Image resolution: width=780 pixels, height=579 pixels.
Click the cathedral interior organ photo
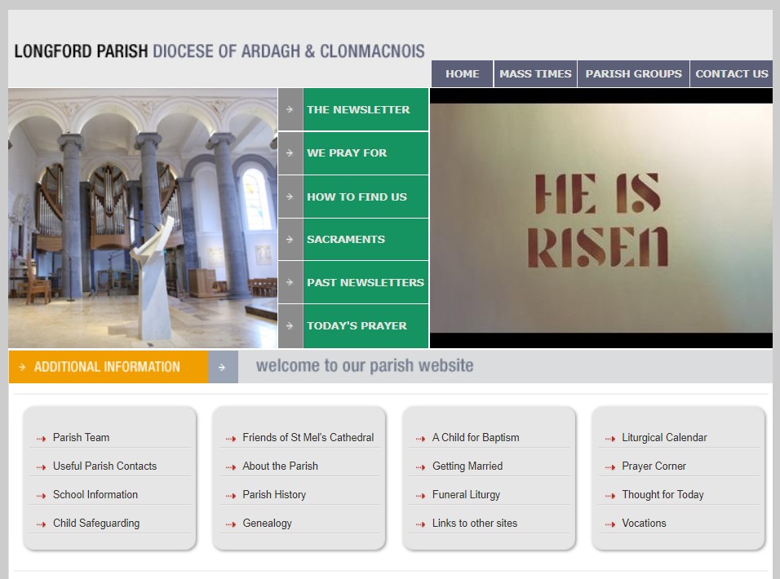(x=143, y=218)
